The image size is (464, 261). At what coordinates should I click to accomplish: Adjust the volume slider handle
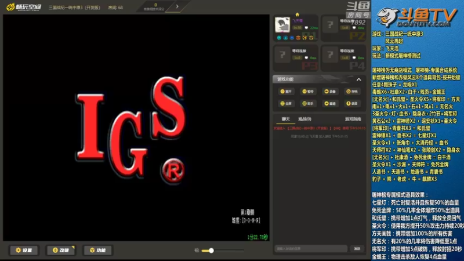[211, 251]
